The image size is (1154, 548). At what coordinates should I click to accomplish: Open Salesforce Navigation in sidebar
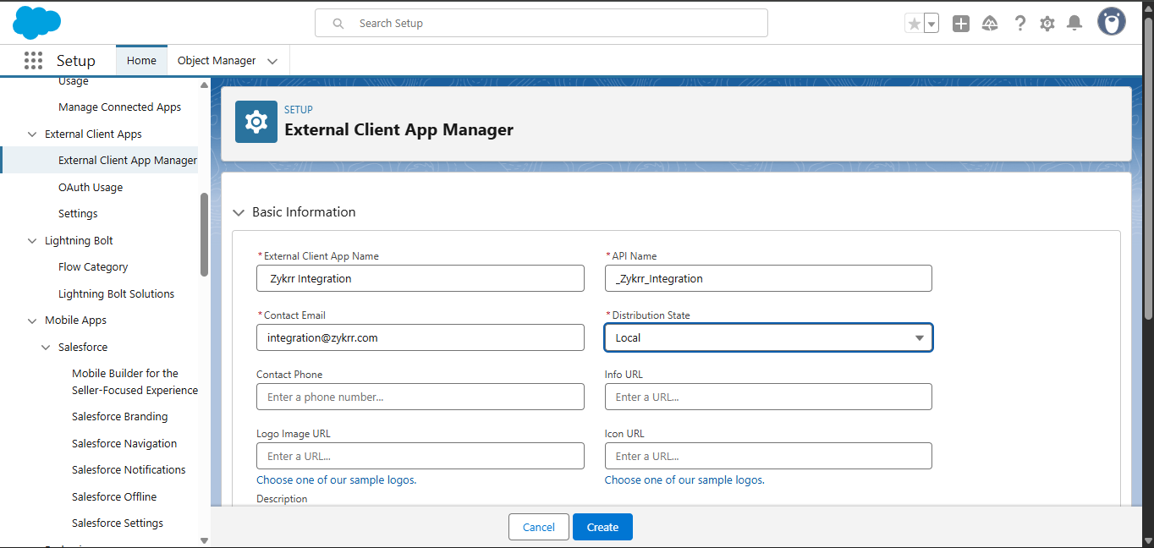pyautogui.click(x=124, y=444)
